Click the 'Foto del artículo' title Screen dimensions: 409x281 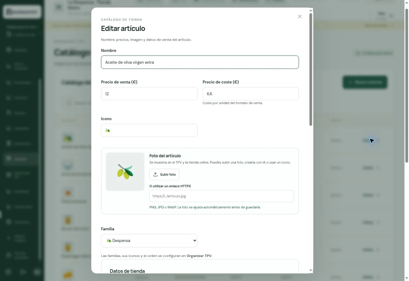point(165,156)
